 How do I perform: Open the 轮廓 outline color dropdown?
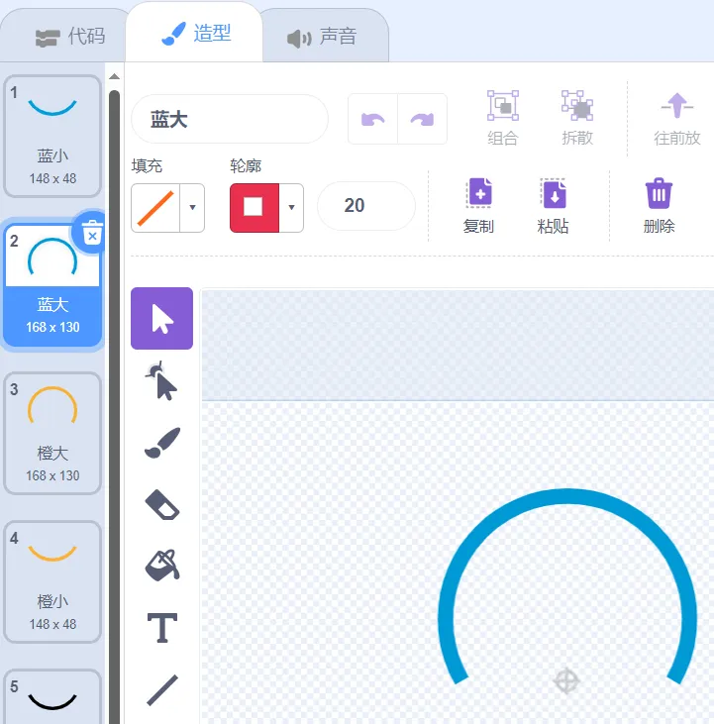pyautogui.click(x=291, y=207)
